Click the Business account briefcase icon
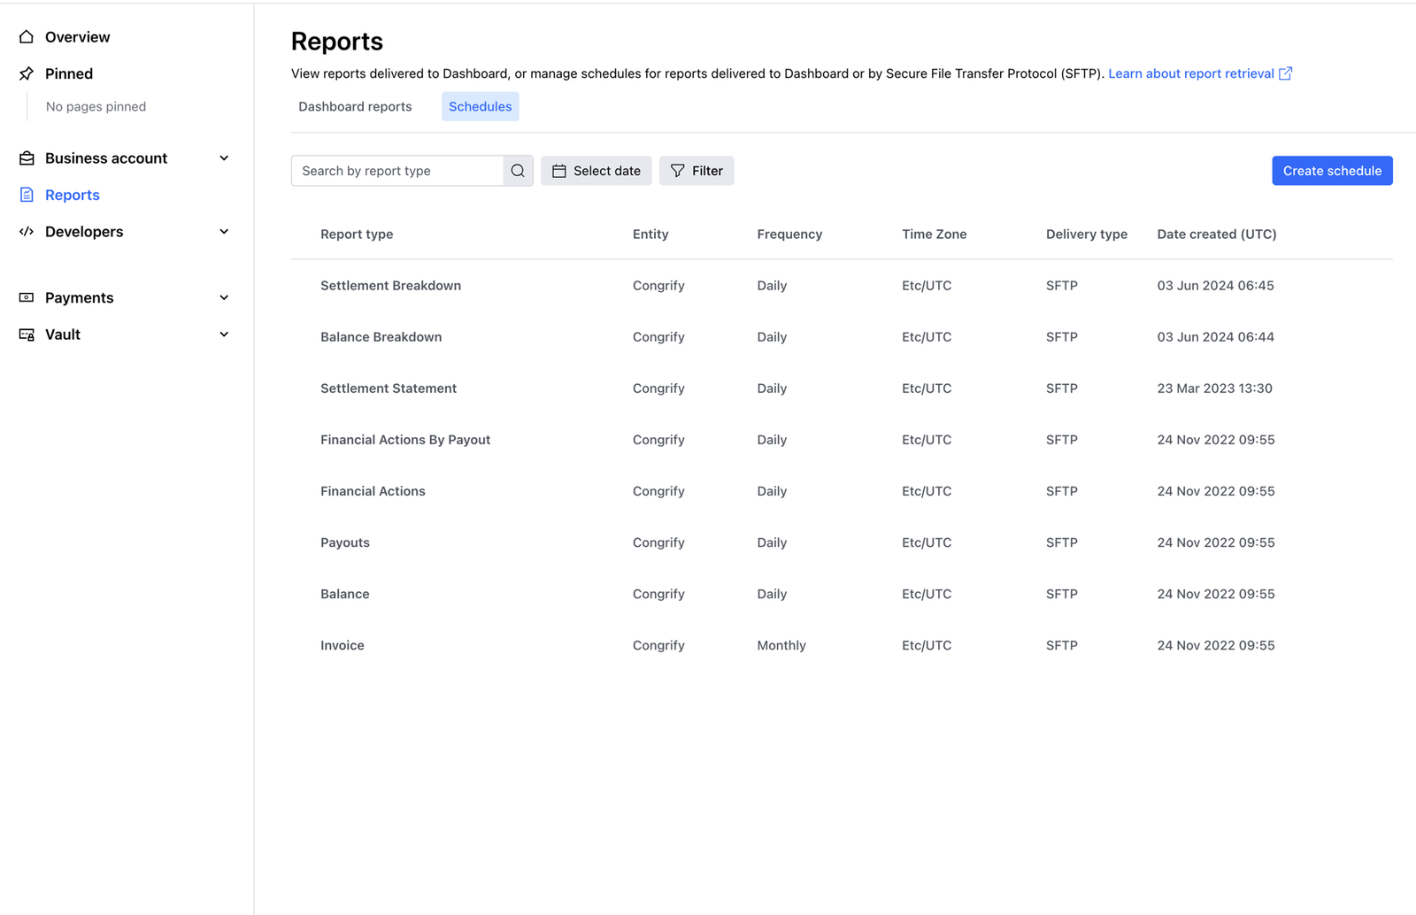The width and height of the screenshot is (1416, 915). 27,158
